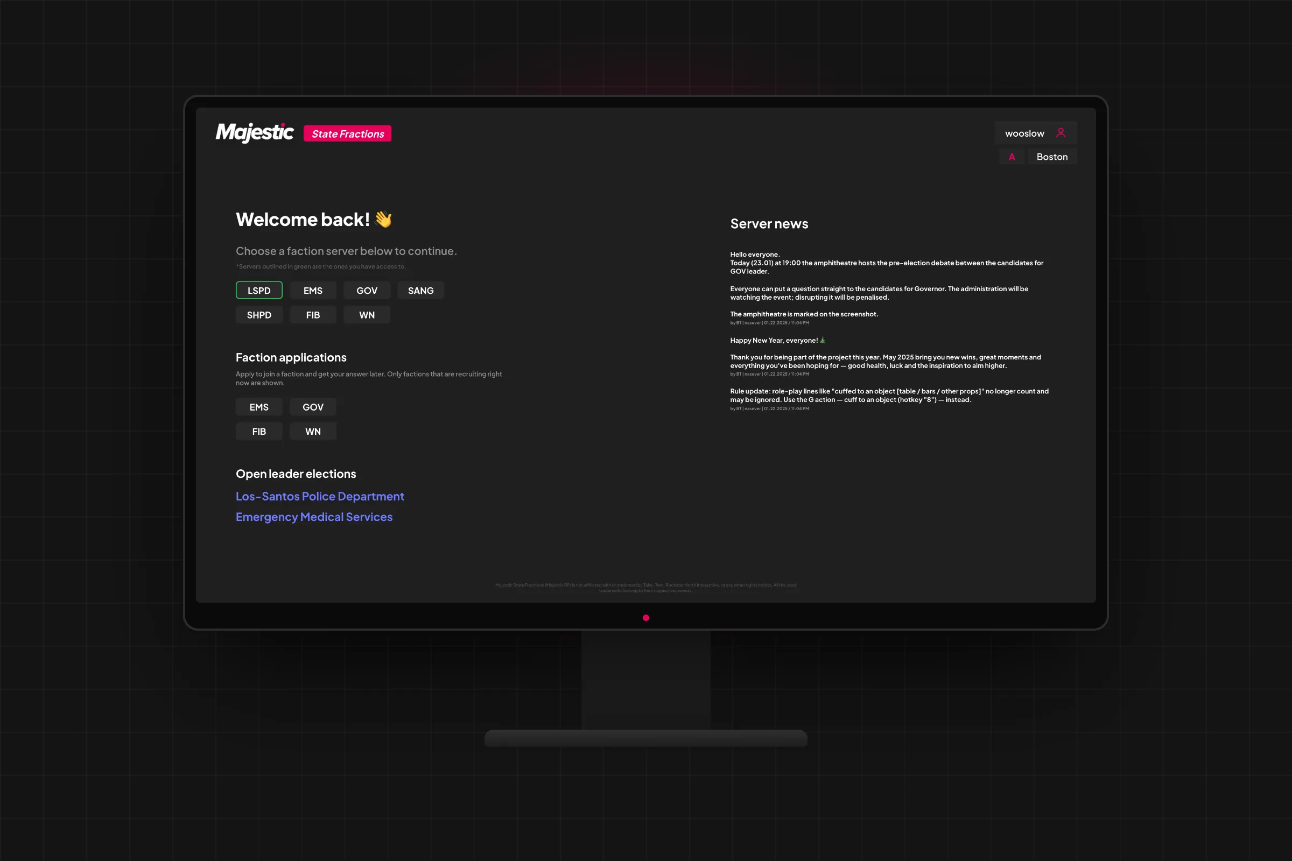Click the footer disclaimer text
The height and width of the screenshot is (861, 1292).
[646, 588]
